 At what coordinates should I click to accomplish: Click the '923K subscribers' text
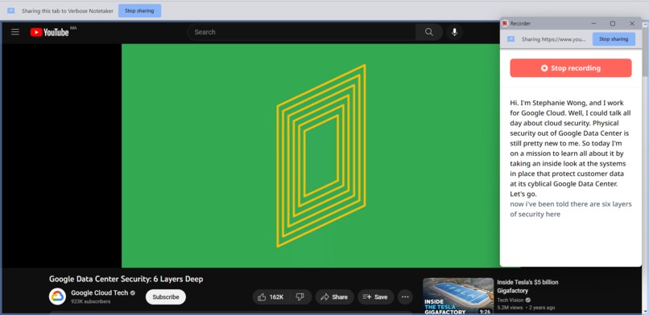[91, 302]
